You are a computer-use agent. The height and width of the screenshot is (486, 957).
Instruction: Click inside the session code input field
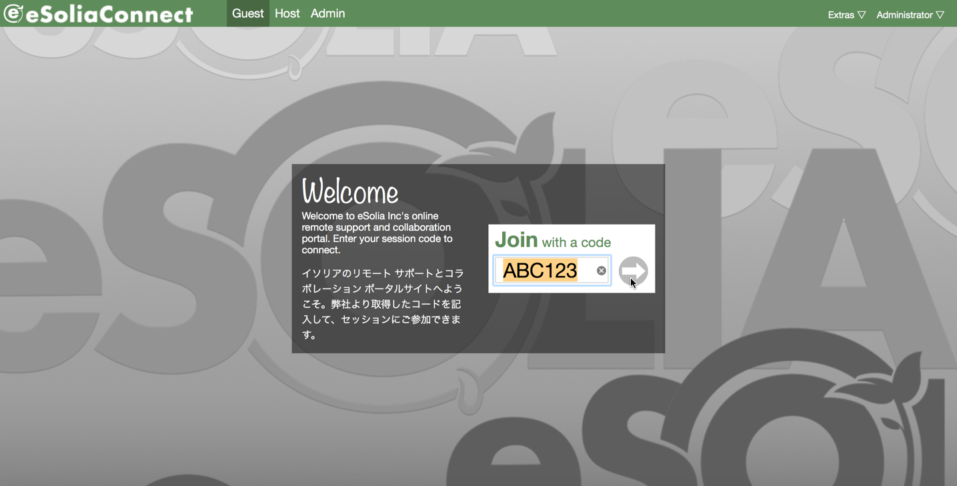(586, 271)
